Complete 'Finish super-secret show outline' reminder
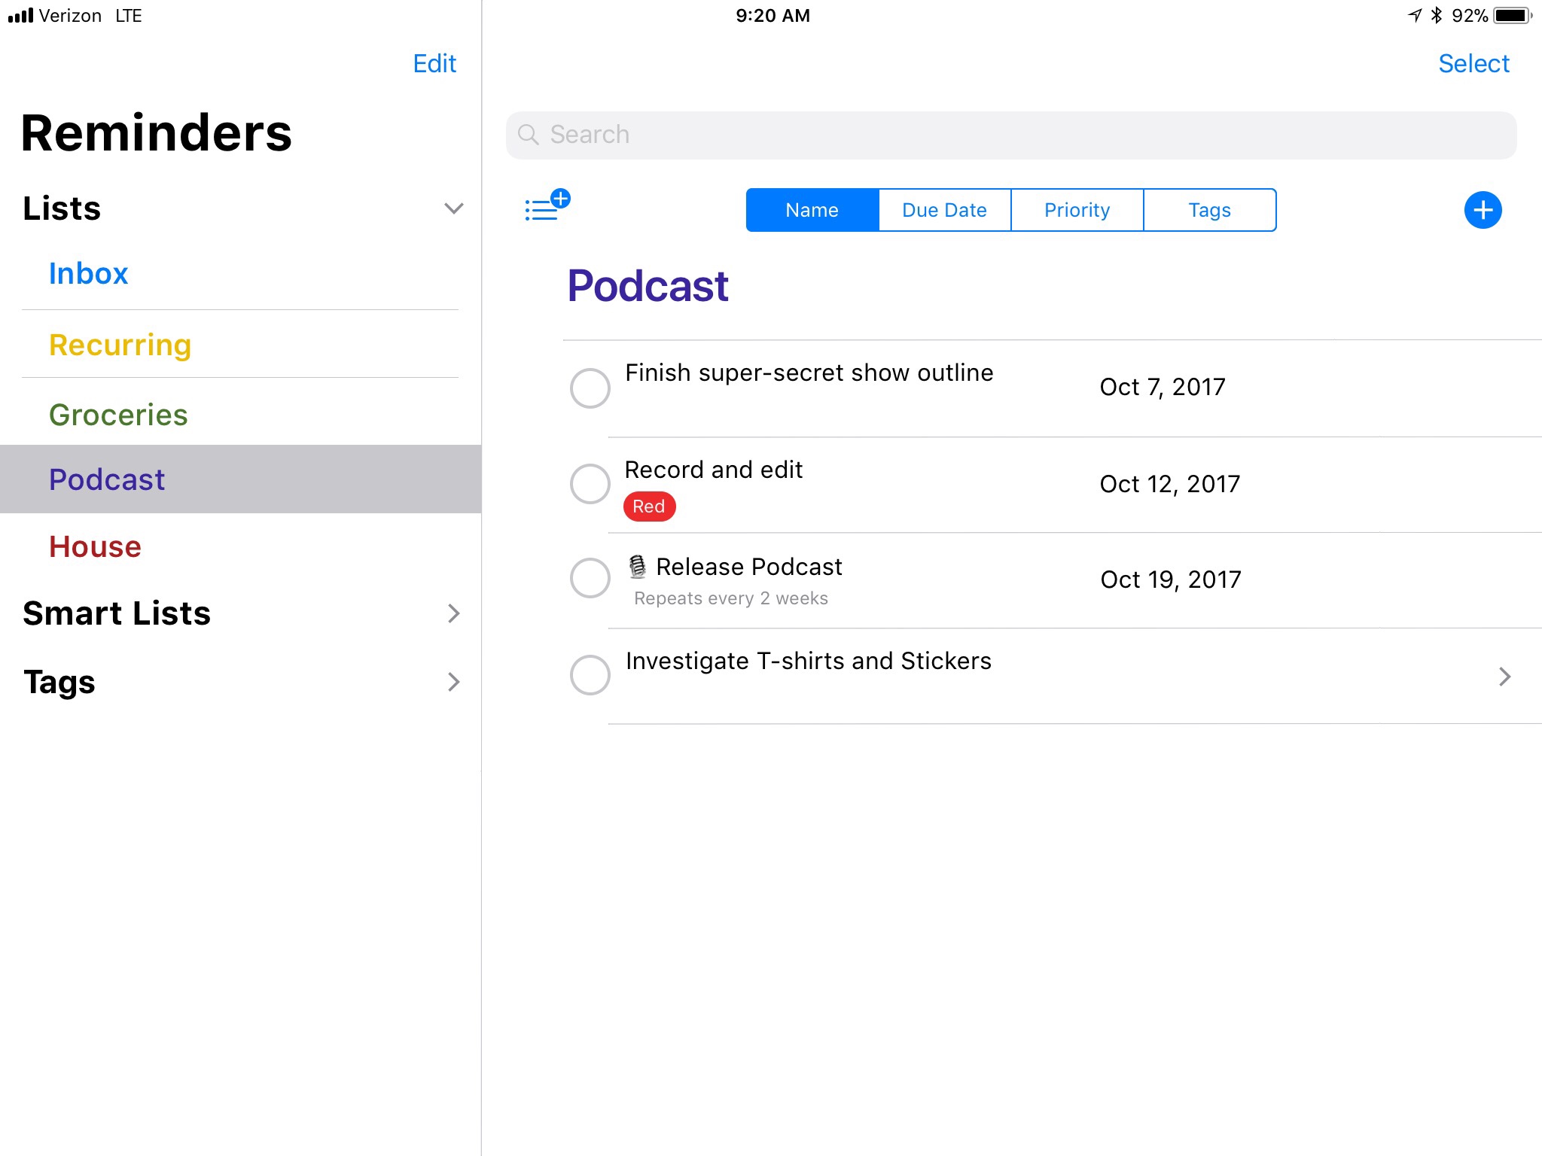Image resolution: width=1542 pixels, height=1156 pixels. coord(590,388)
